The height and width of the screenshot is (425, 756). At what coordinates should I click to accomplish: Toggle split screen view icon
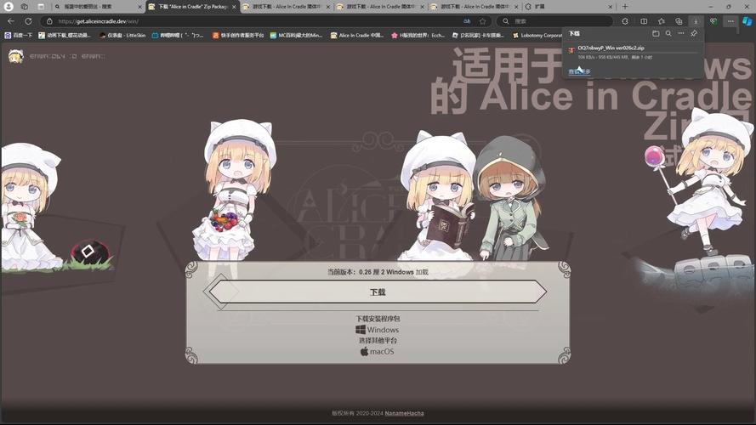tap(643, 20)
